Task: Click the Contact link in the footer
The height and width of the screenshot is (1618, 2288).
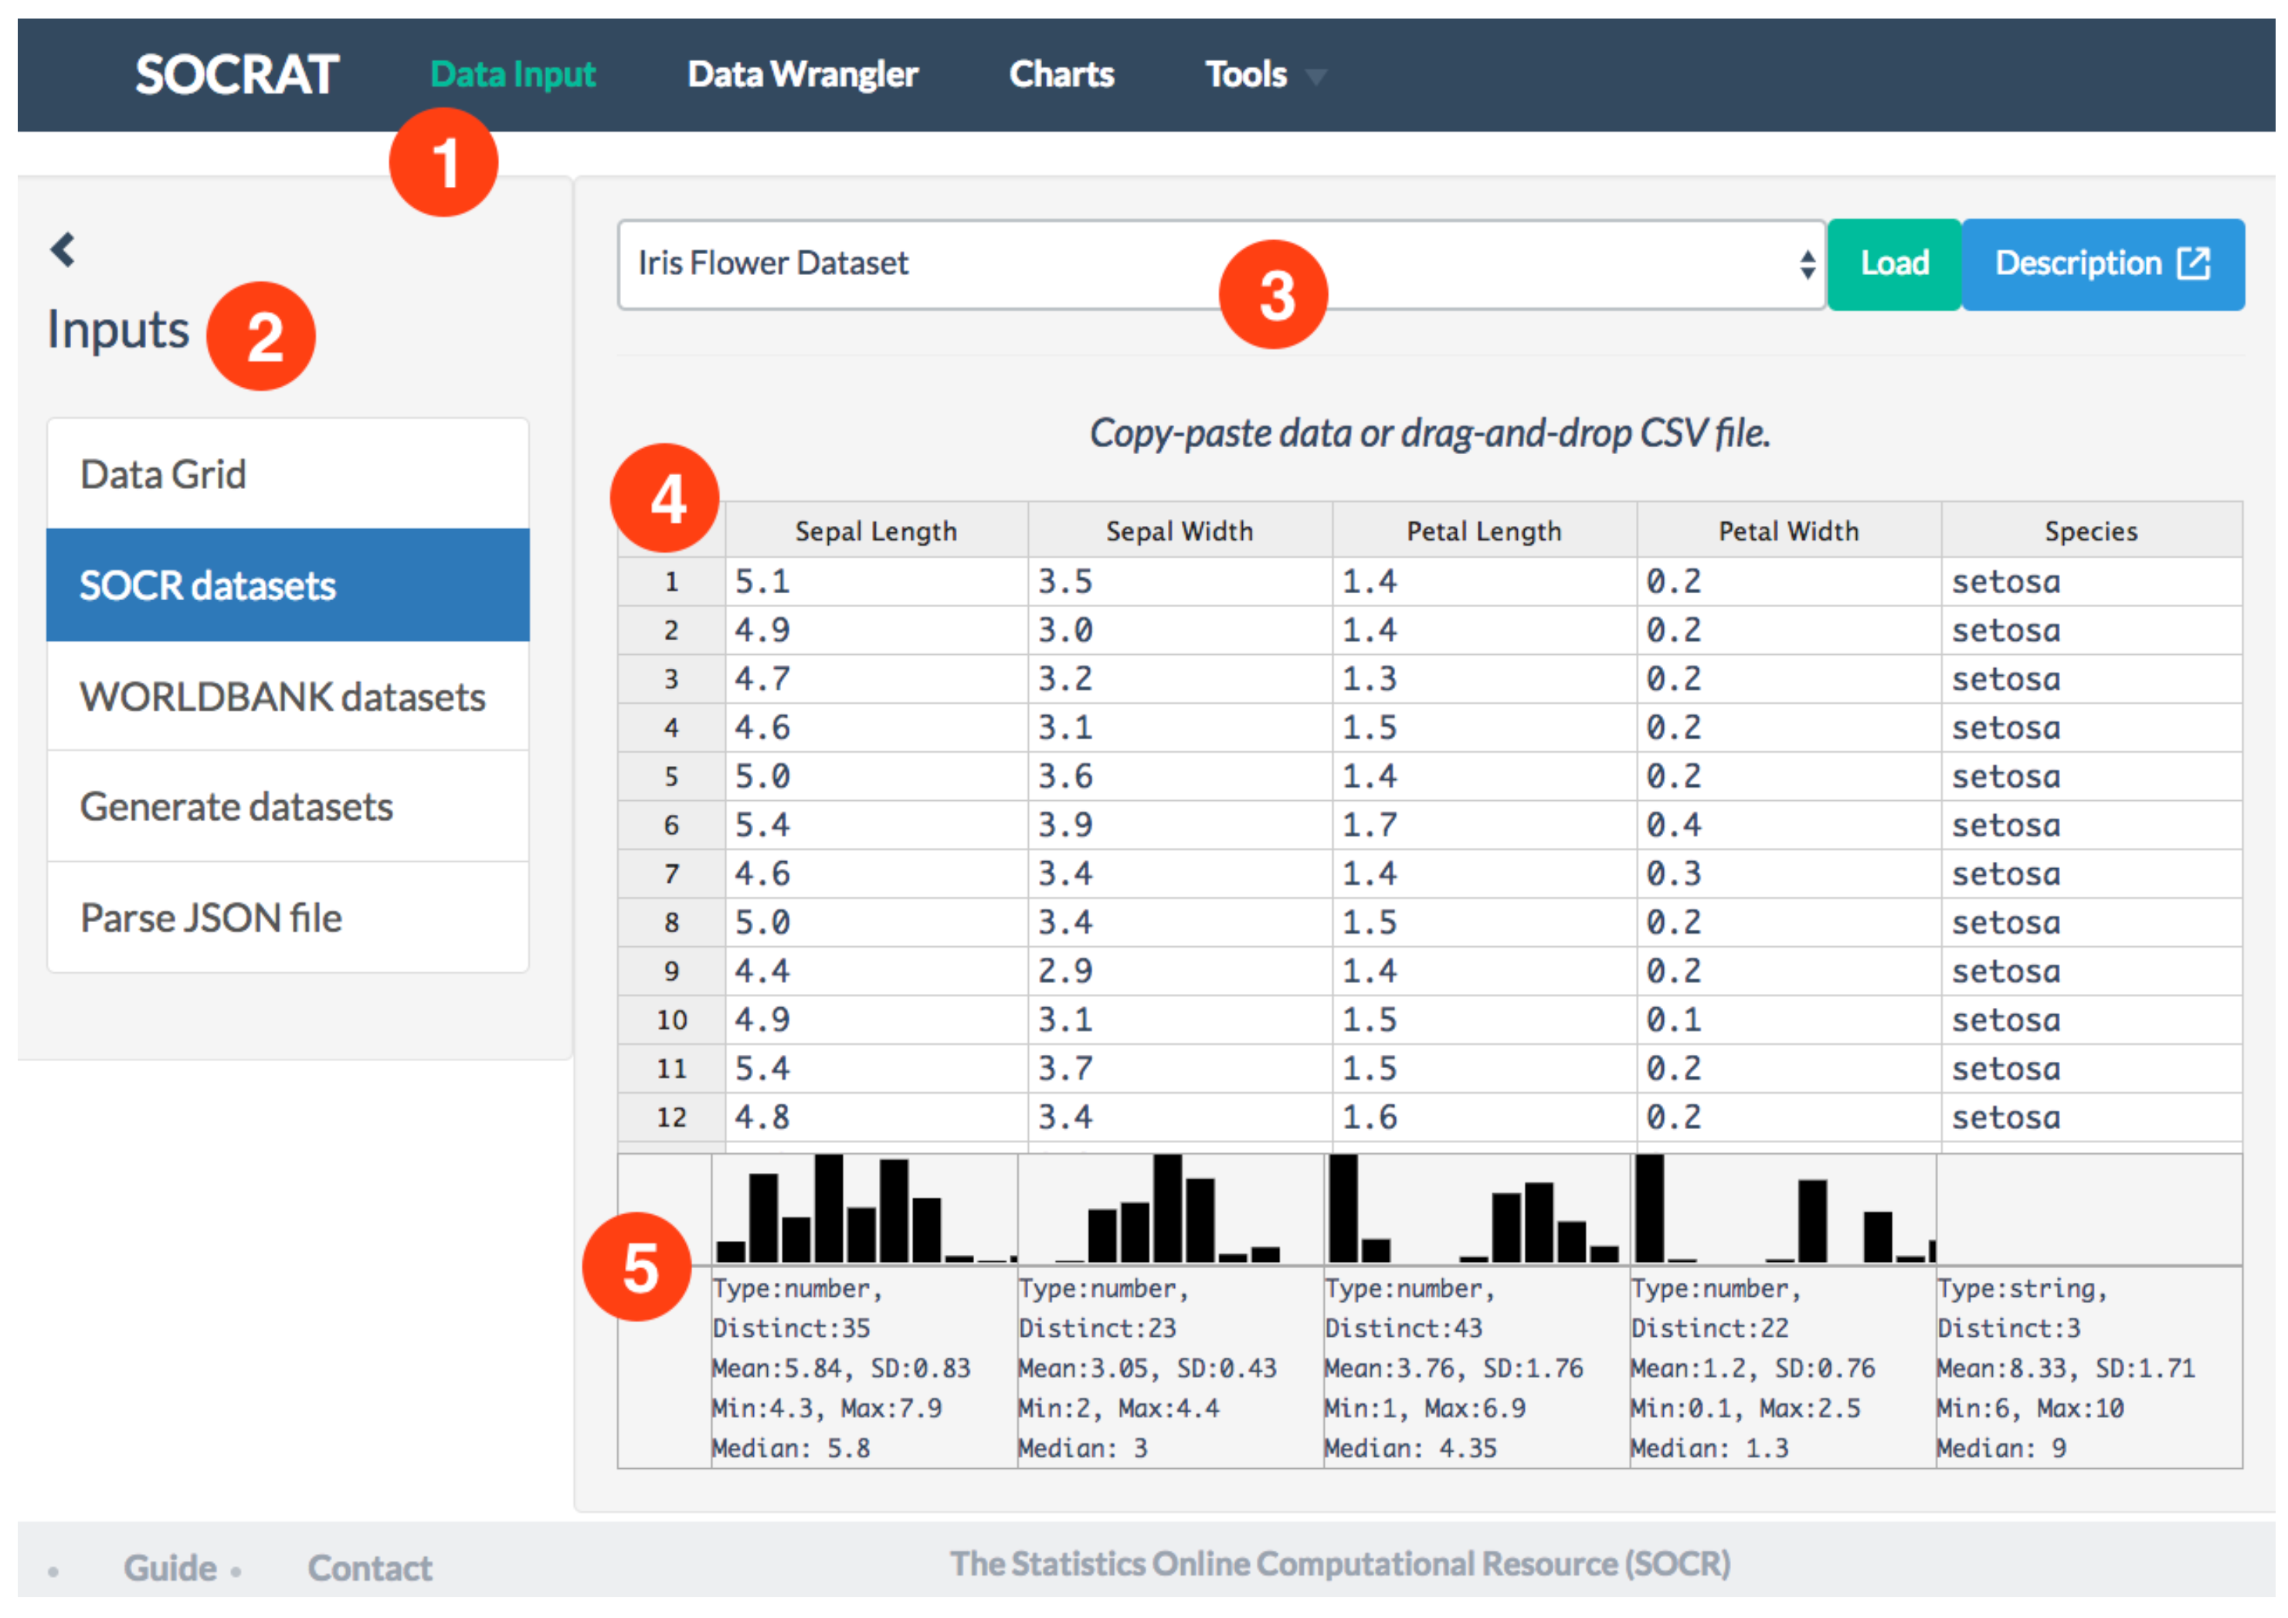Action: [370, 1568]
